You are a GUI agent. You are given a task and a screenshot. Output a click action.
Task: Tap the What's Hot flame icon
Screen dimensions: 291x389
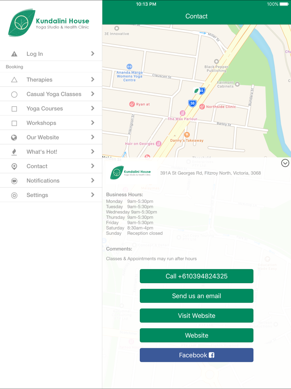click(14, 152)
